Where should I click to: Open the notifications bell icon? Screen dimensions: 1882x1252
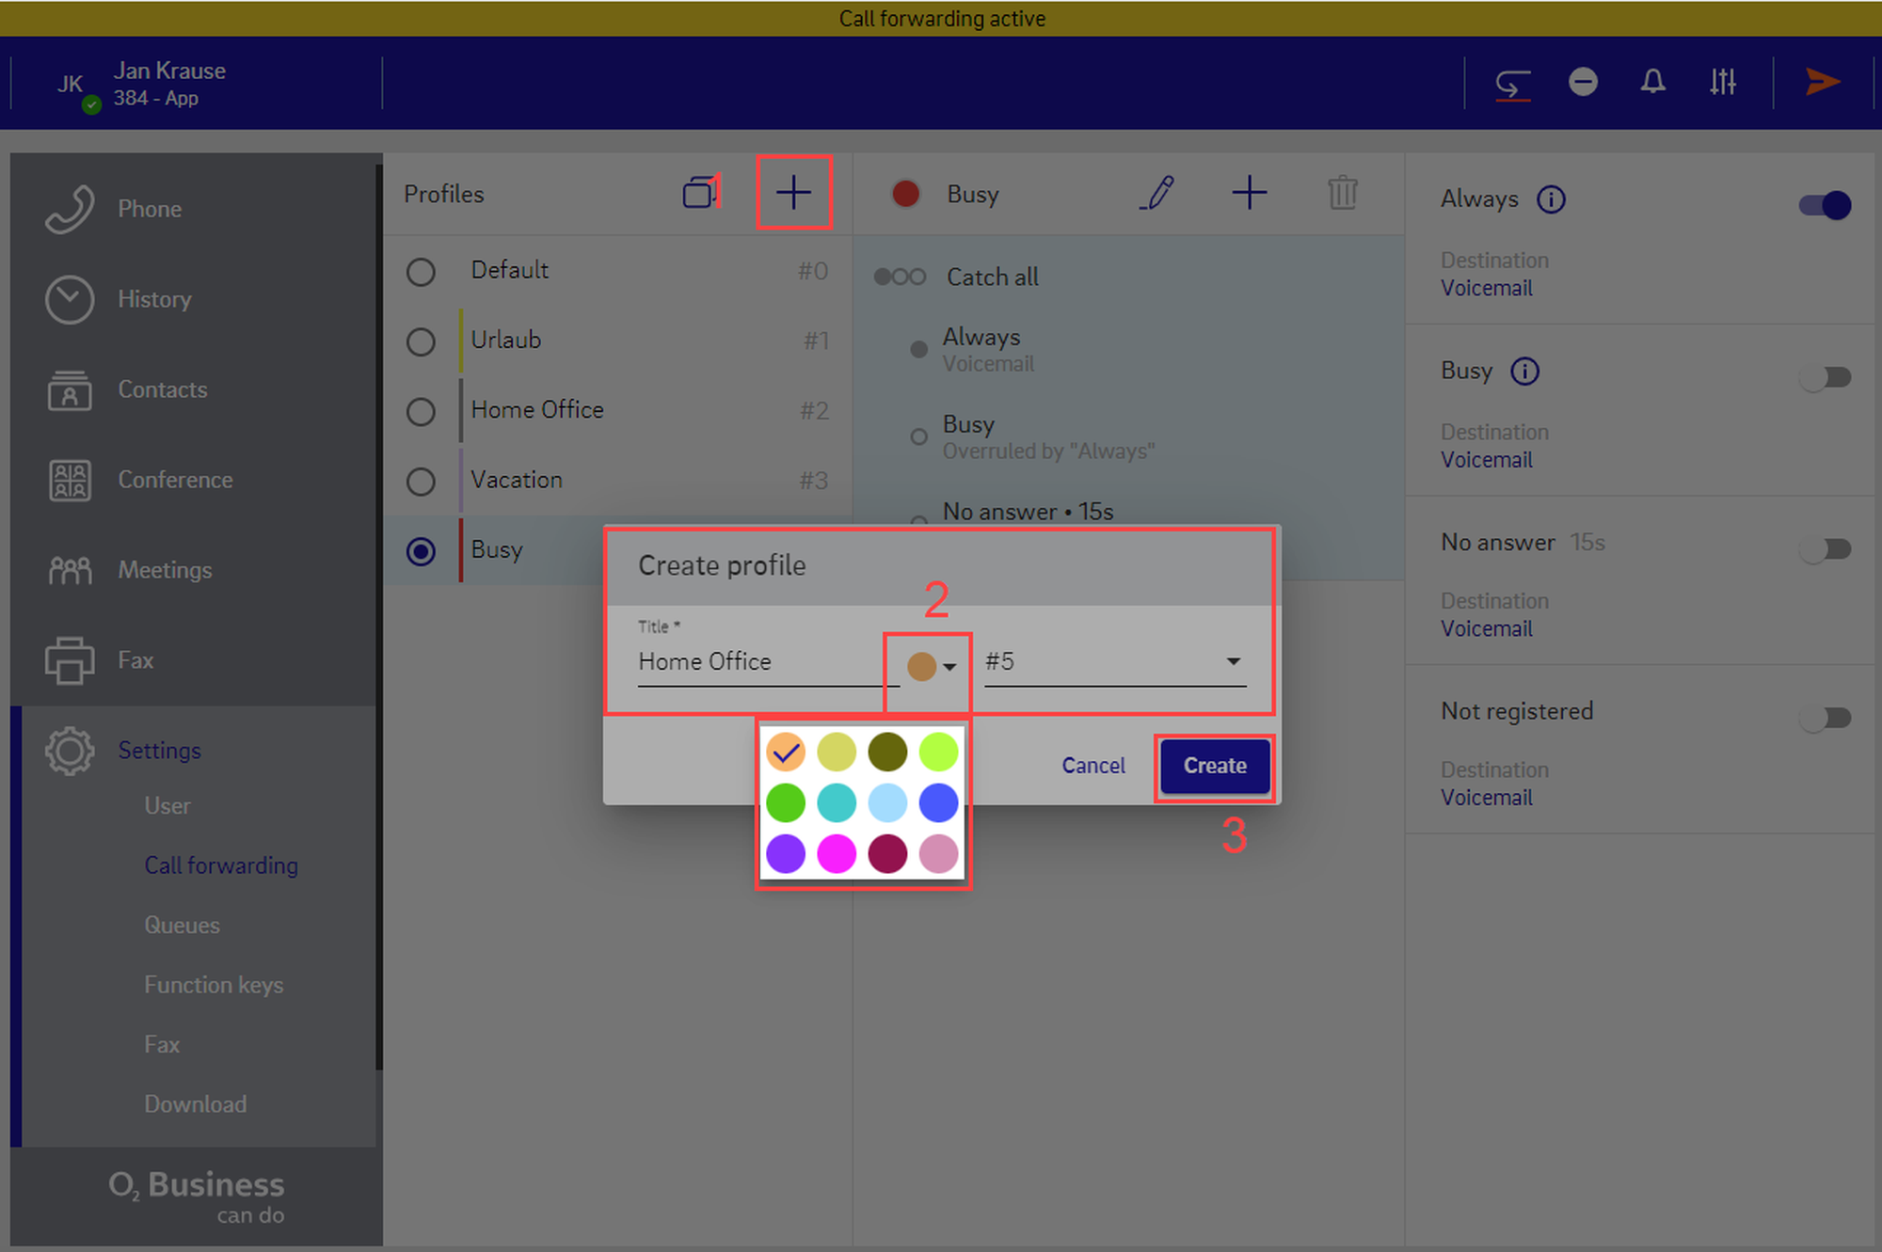1652,82
